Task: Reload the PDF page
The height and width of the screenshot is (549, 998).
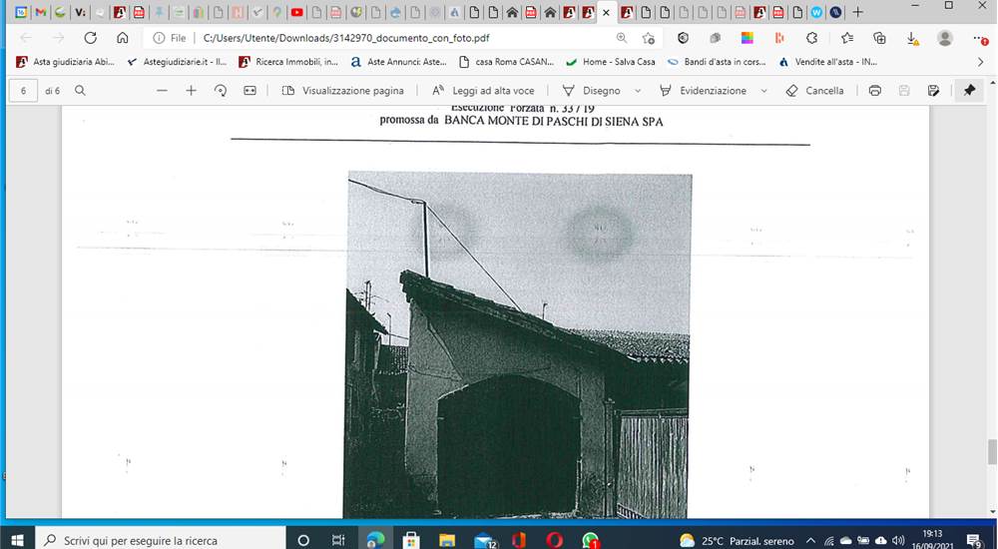Action: [x=91, y=38]
